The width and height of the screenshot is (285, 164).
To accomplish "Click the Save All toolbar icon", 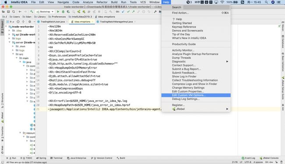I will 8,12.
